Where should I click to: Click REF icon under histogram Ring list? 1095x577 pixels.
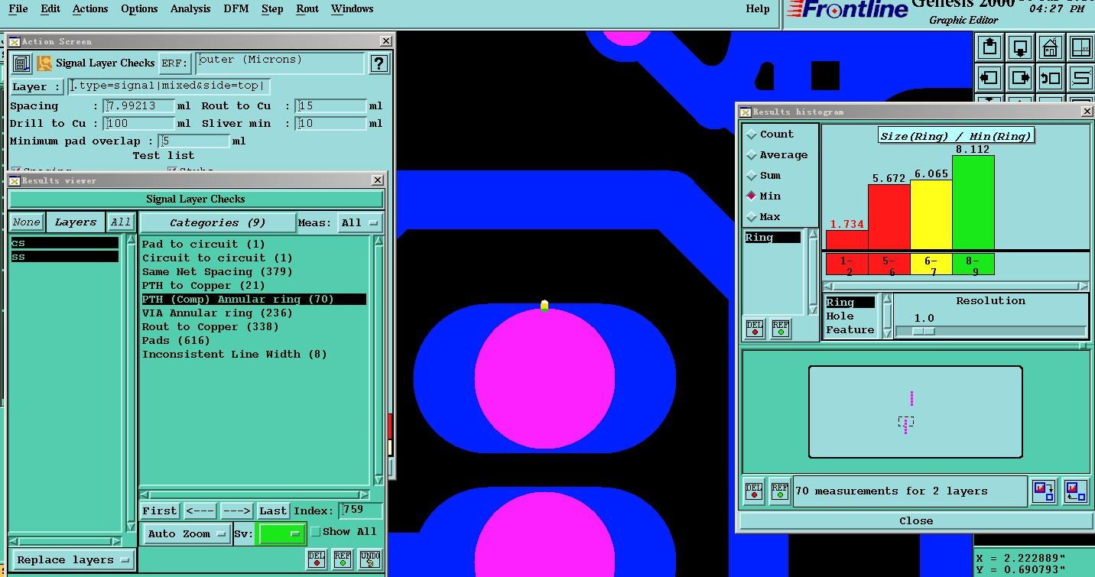(x=780, y=329)
